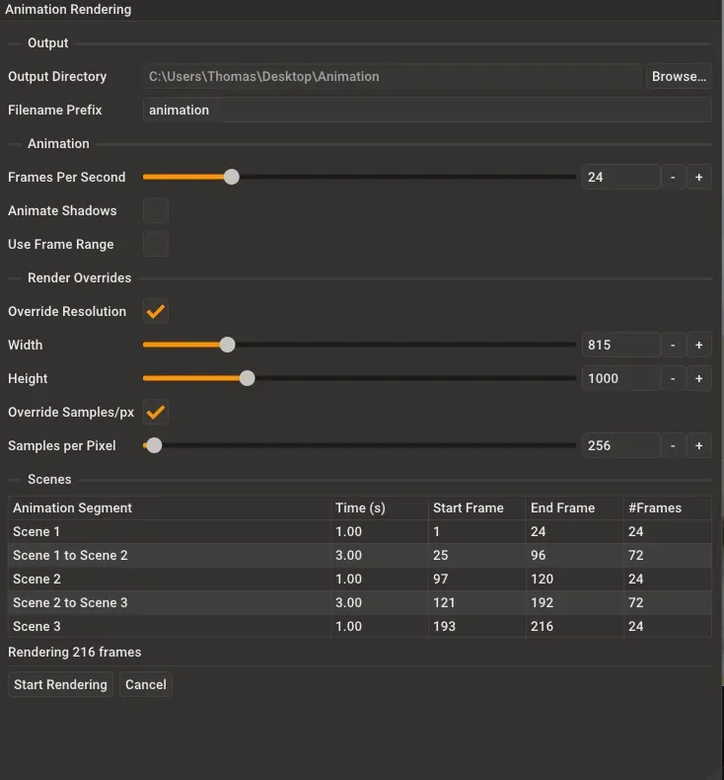The height and width of the screenshot is (780, 724).
Task: Click the Height slider handle
Action: tap(247, 378)
